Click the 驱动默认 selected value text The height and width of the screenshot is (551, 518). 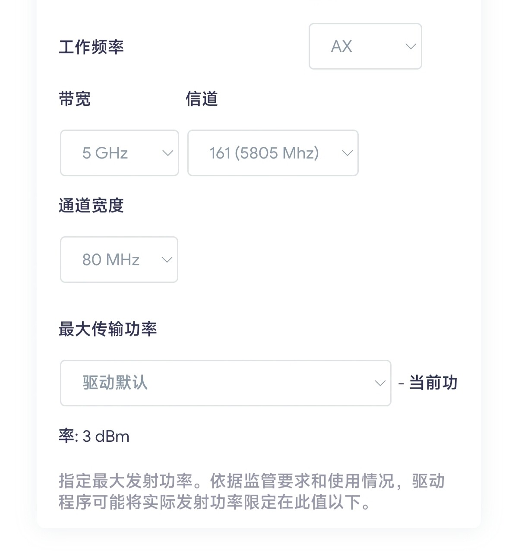pyautogui.click(x=115, y=383)
